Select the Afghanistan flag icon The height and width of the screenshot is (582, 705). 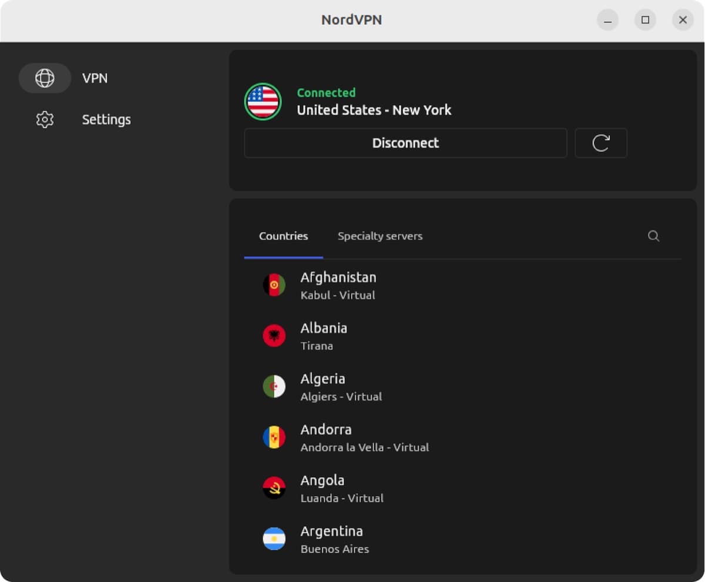274,285
